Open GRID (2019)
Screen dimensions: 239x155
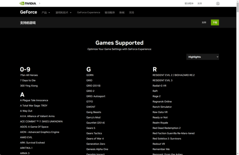93,86
